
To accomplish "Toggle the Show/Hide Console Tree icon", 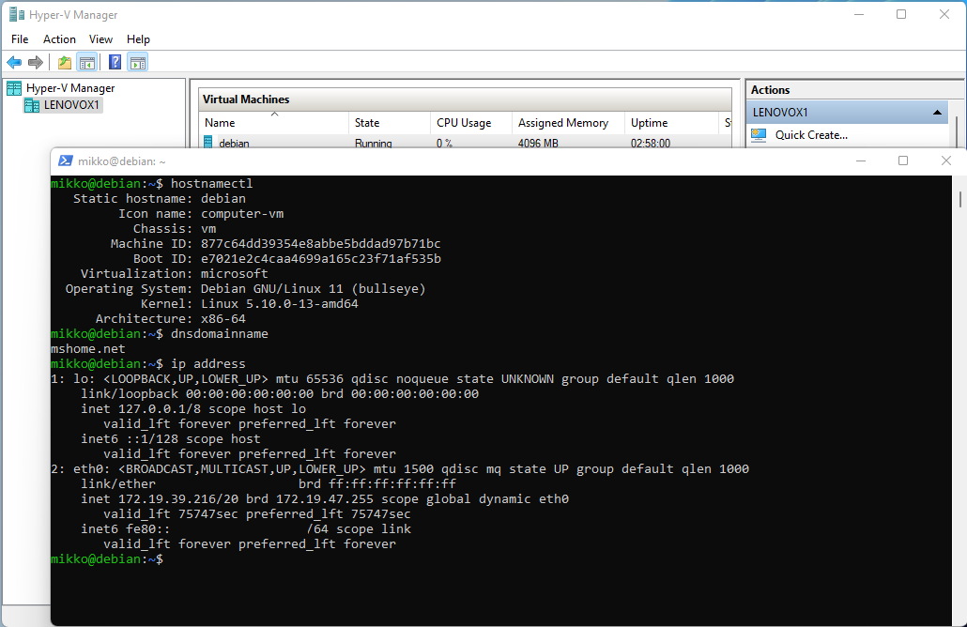I will click(85, 62).
